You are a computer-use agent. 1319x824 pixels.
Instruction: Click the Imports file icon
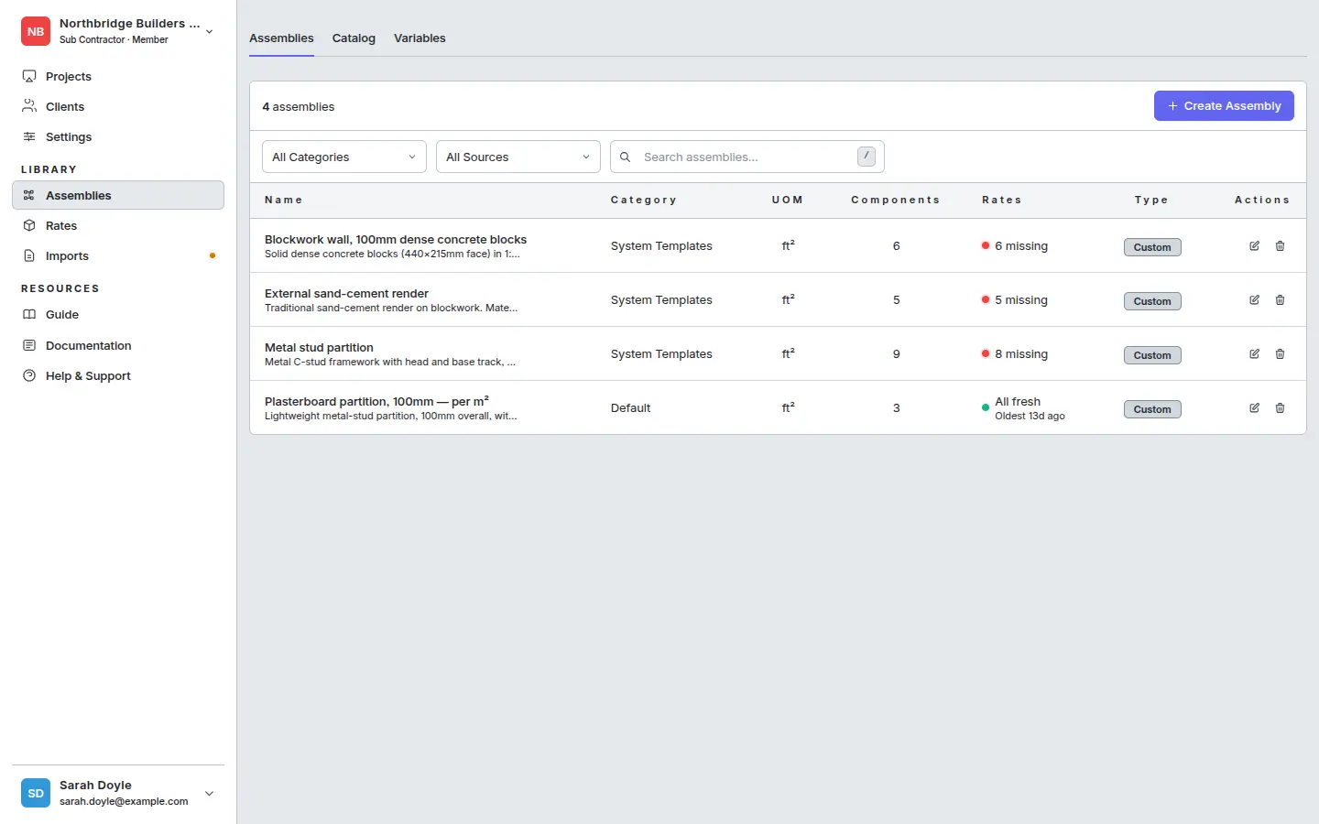[29, 255]
